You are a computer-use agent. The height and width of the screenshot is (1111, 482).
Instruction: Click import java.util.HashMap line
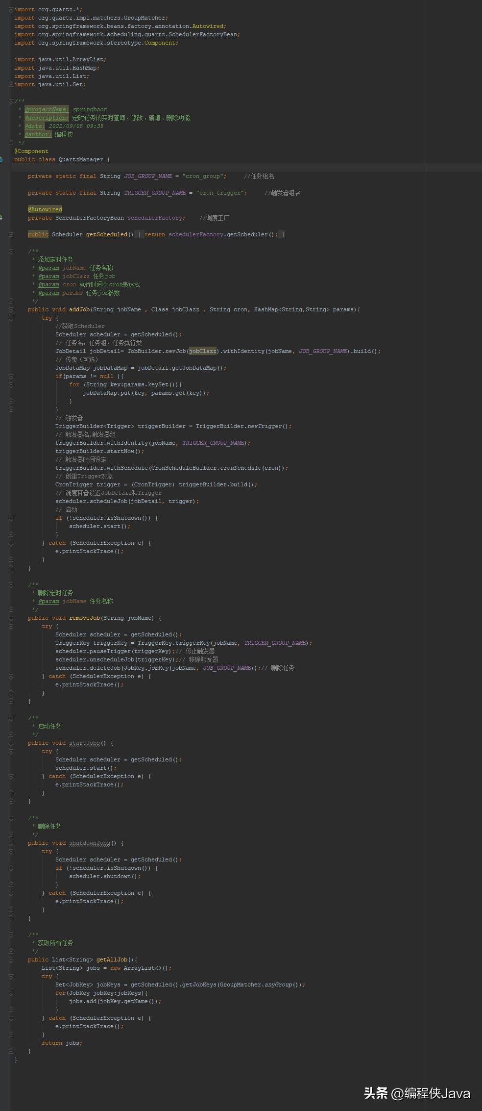[x=57, y=68]
